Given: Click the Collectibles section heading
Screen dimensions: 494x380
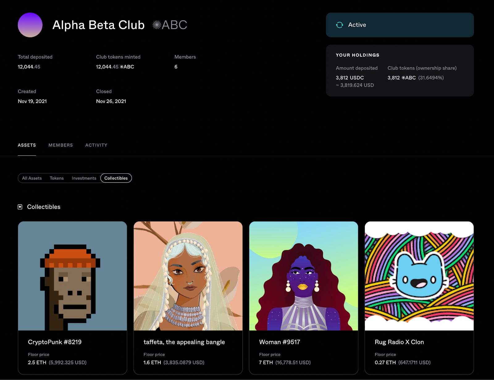Looking at the screenshot, I should (x=44, y=207).
